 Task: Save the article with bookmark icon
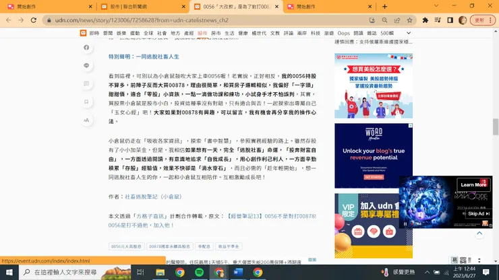click(x=86, y=102)
